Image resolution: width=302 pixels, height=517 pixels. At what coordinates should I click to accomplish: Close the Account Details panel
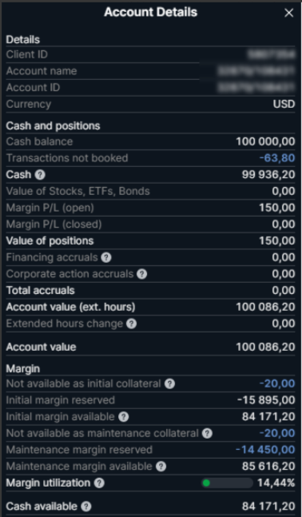[288, 13]
